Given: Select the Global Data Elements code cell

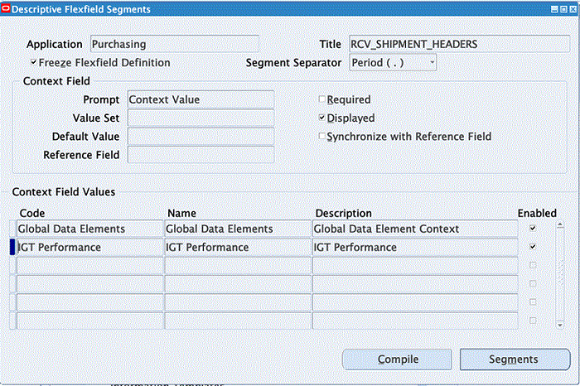Looking at the screenshot, I should (x=89, y=229).
